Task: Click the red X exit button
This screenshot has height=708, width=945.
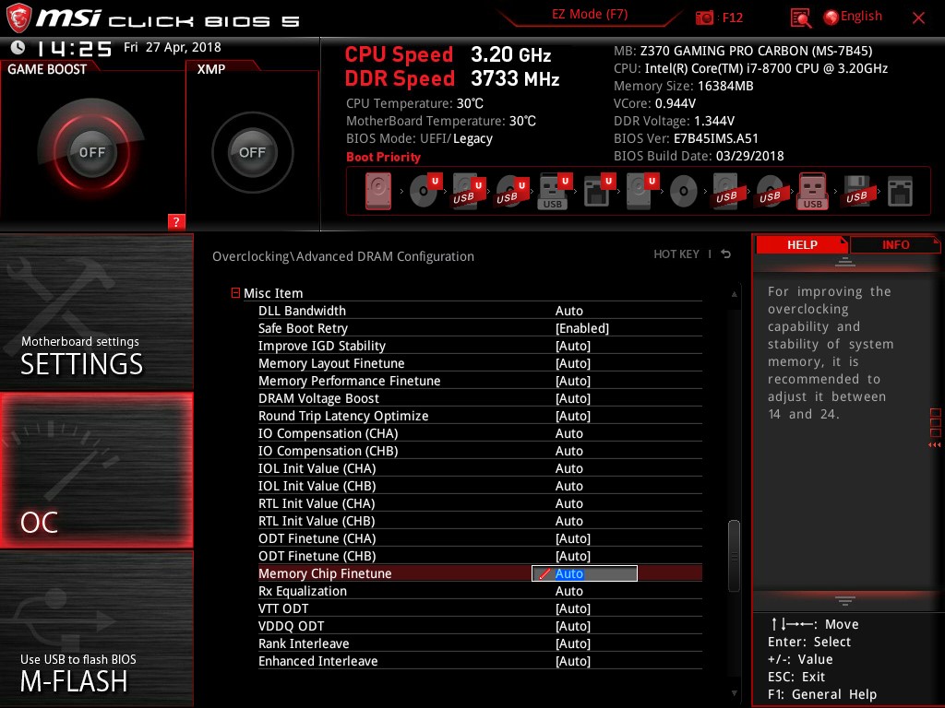Action: coord(918,18)
